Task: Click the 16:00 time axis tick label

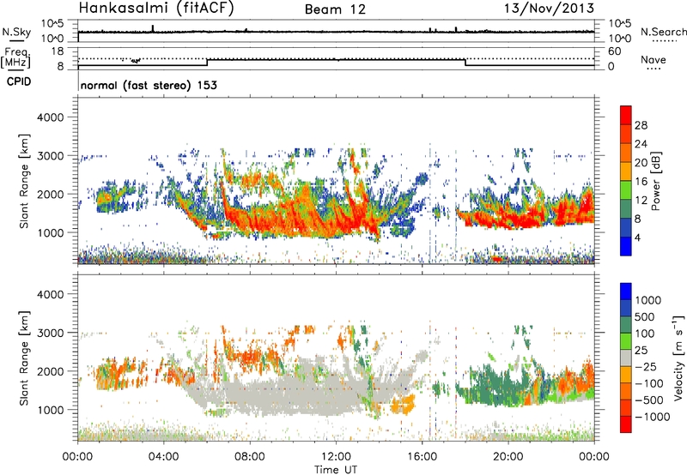Action: point(422,457)
